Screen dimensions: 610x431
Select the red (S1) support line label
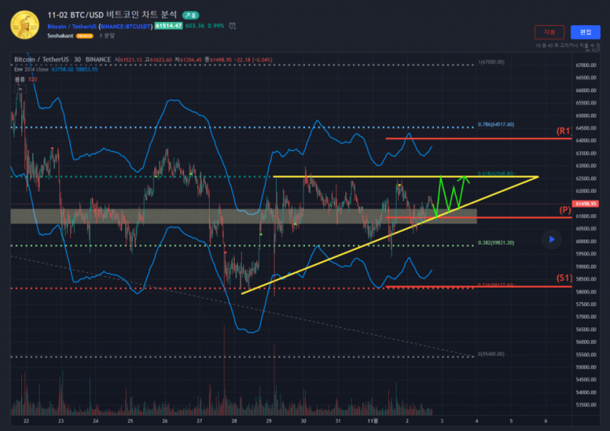(x=564, y=278)
